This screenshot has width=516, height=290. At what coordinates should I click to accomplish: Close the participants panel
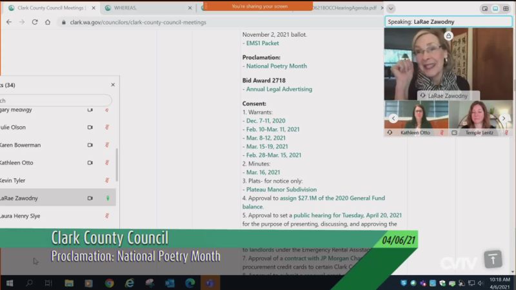(113, 84)
